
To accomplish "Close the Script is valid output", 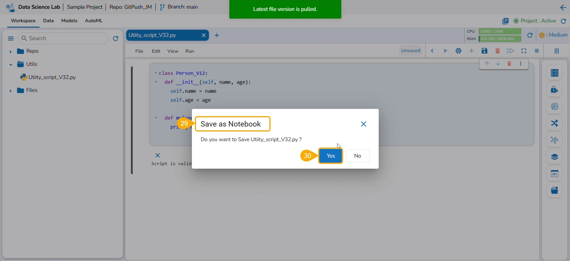I will pos(158,155).
